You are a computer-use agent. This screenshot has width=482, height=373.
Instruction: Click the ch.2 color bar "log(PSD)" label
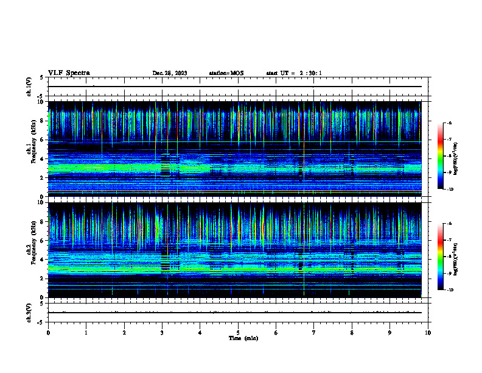[456, 259]
